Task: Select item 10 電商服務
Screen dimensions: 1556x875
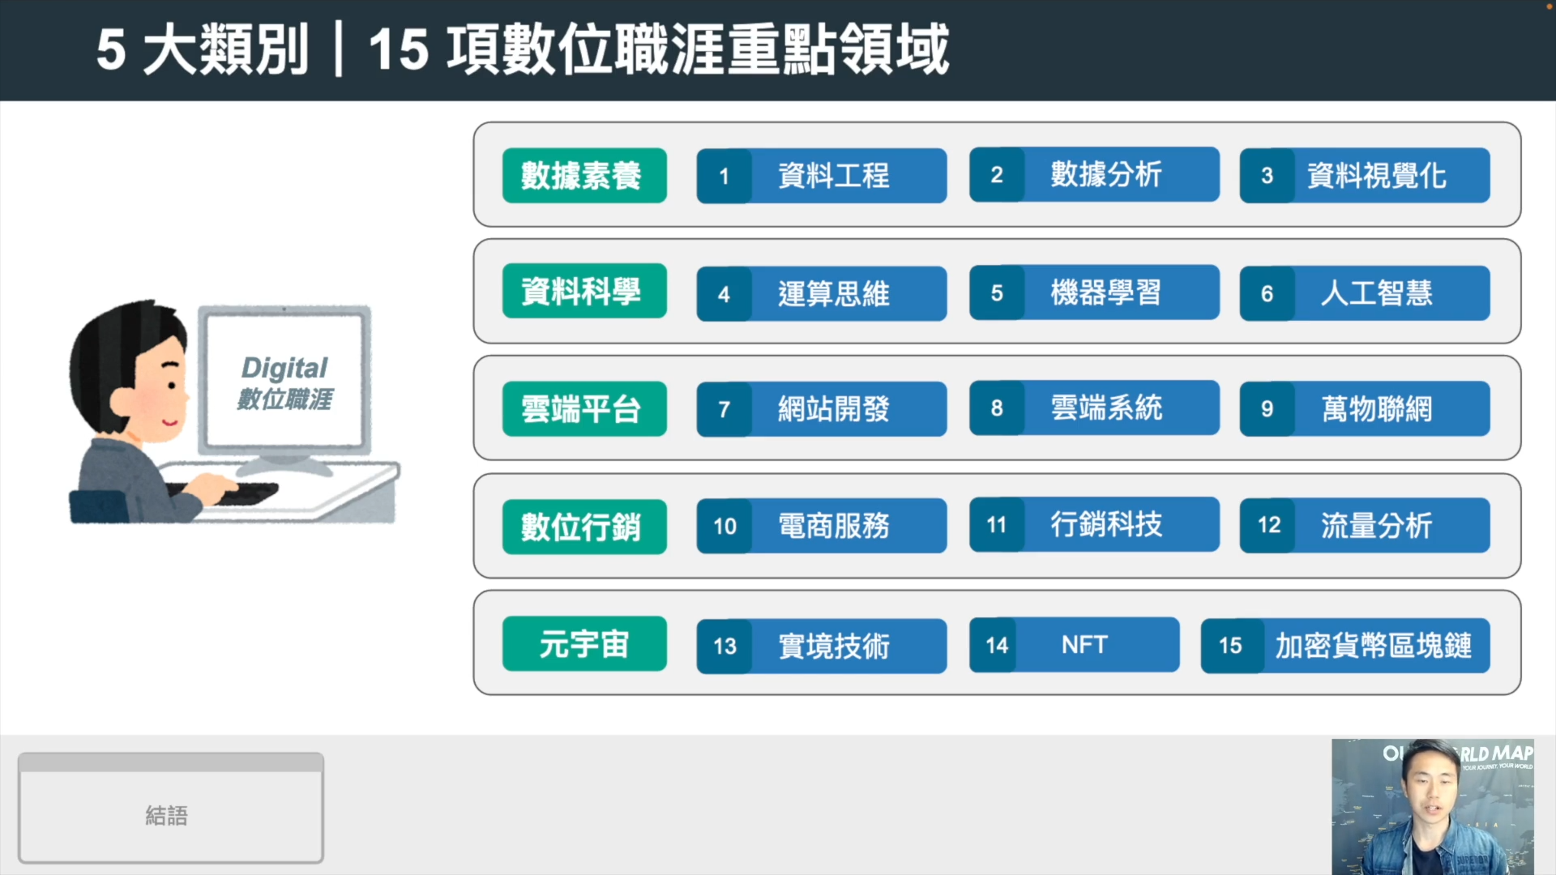Action: (x=822, y=526)
